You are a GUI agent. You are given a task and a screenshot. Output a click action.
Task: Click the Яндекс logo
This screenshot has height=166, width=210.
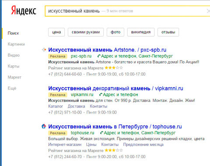tap(24, 10)
